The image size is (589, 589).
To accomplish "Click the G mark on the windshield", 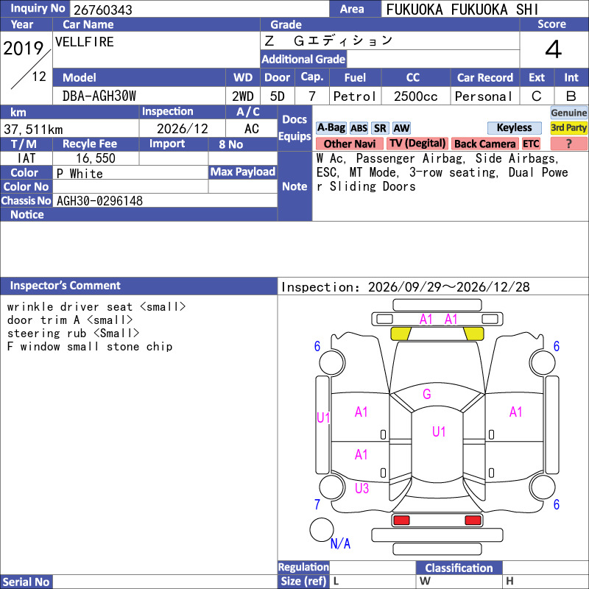I will (427, 394).
